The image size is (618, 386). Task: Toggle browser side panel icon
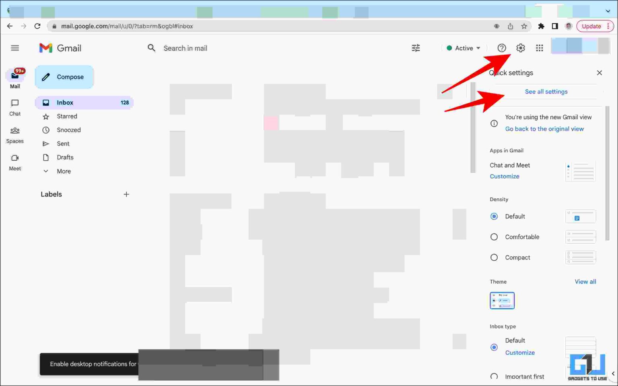point(555,26)
